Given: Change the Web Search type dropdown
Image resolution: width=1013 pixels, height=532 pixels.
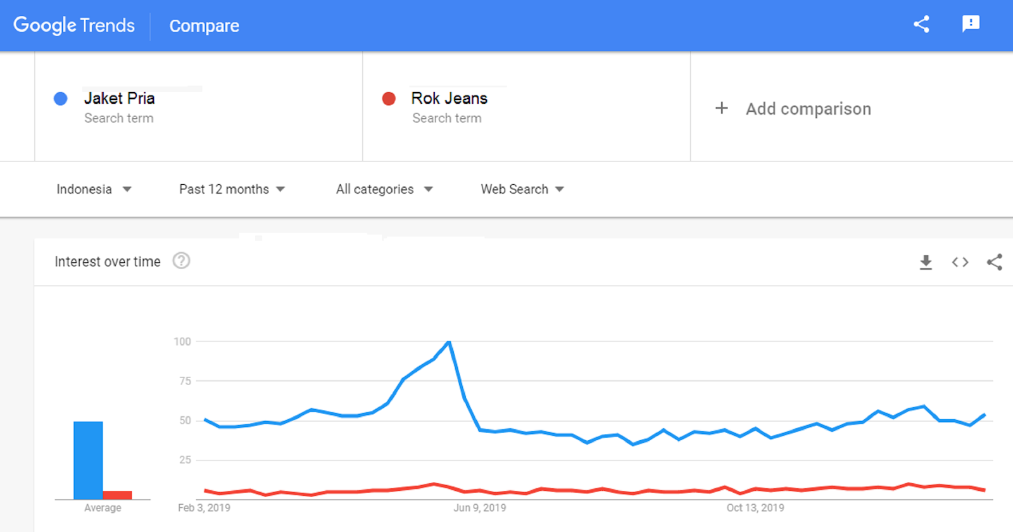Looking at the screenshot, I should click(x=520, y=189).
